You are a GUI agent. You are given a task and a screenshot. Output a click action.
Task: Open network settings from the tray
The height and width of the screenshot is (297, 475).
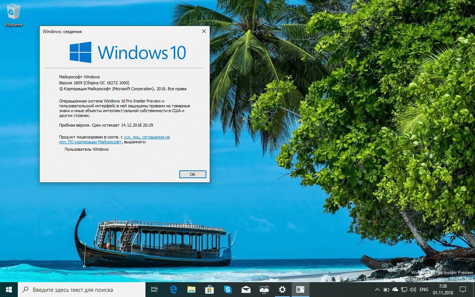click(x=404, y=290)
